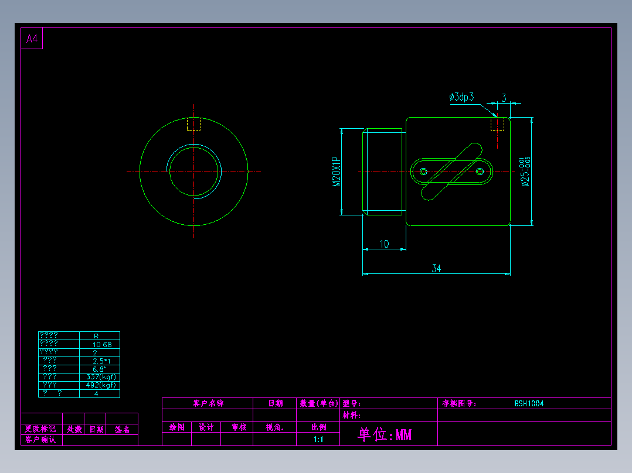Click the 6.8° table value
This screenshot has width=632, height=473.
pyautogui.click(x=99, y=369)
